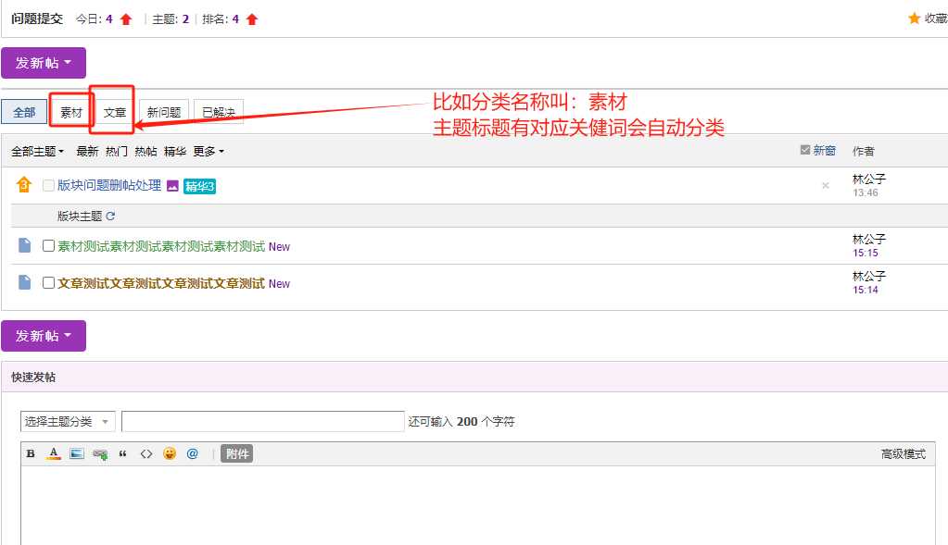The width and height of the screenshot is (948, 545).
Task: Click the 作者 column header
Action: pos(864,151)
